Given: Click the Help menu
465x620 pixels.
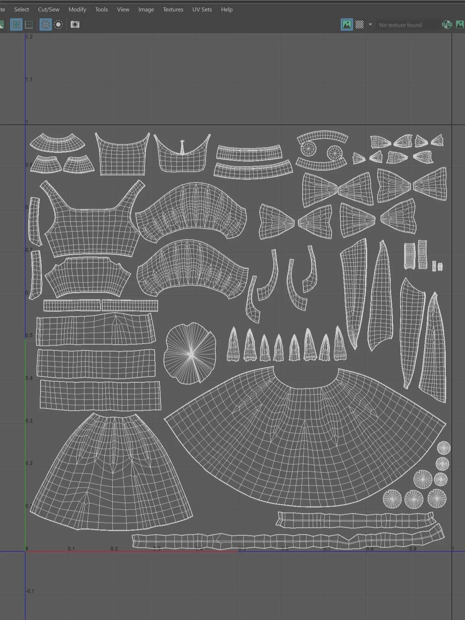Looking at the screenshot, I should 227,9.
